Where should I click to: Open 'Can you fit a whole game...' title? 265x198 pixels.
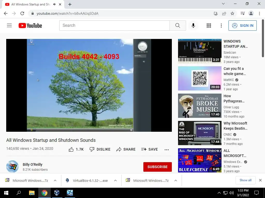click(234, 71)
